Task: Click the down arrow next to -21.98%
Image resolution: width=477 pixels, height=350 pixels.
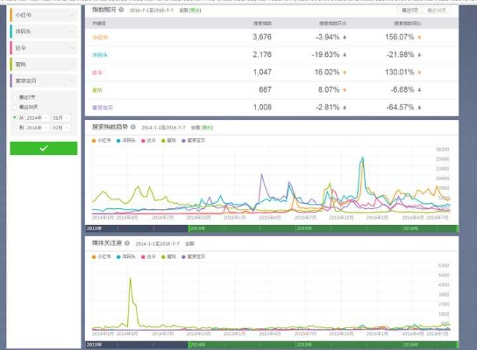Action: click(419, 55)
